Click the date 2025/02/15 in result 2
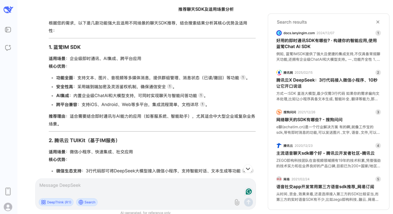 pos(303,73)
